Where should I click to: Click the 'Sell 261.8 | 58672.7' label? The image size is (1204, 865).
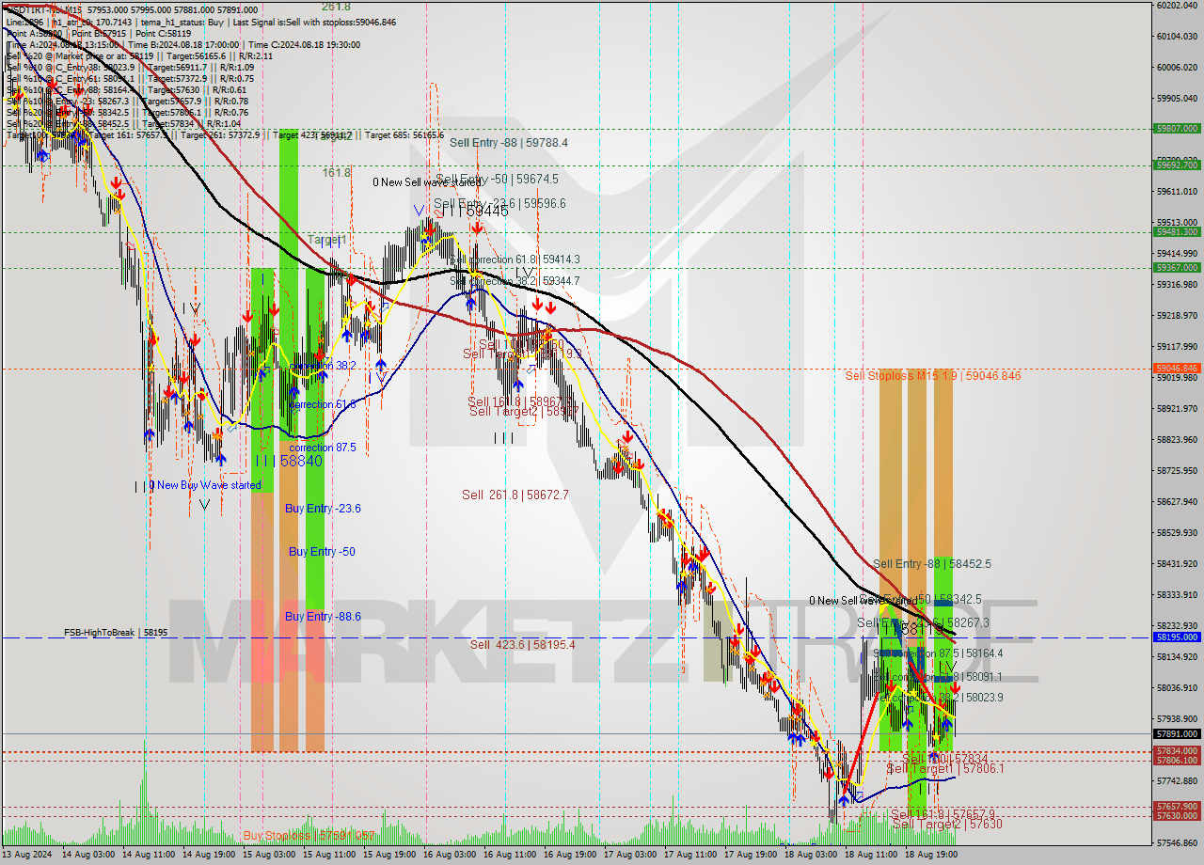coord(515,495)
